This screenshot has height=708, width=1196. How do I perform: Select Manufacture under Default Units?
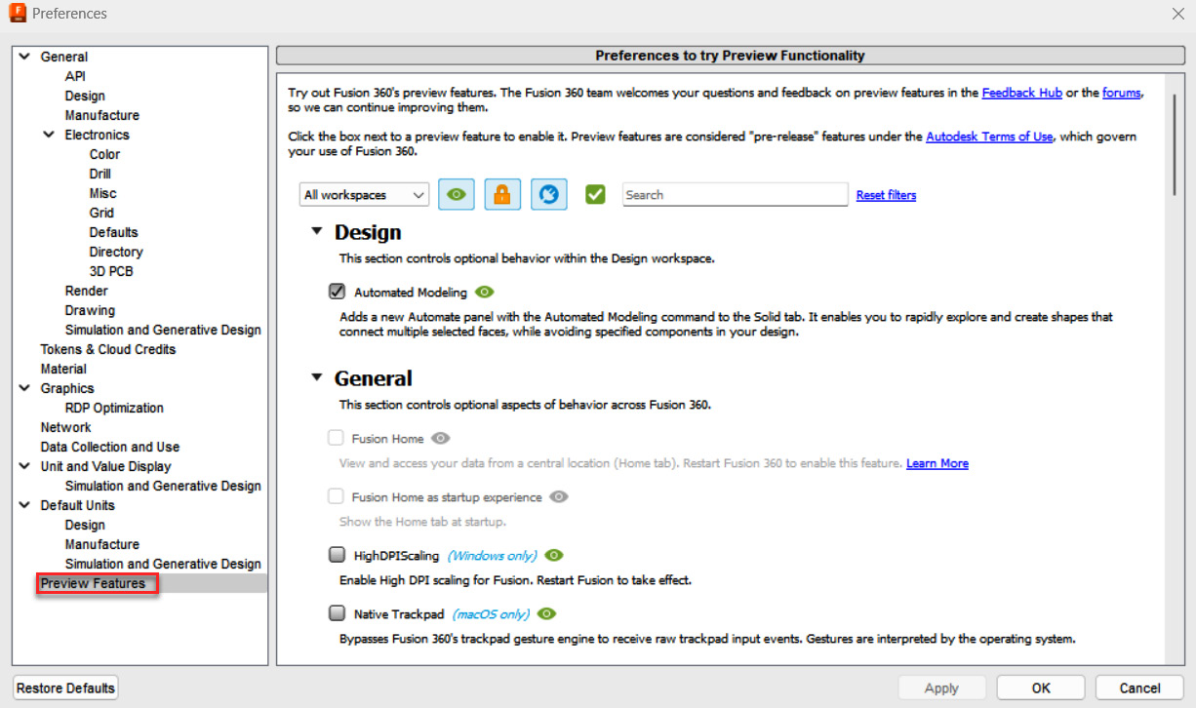(x=102, y=544)
